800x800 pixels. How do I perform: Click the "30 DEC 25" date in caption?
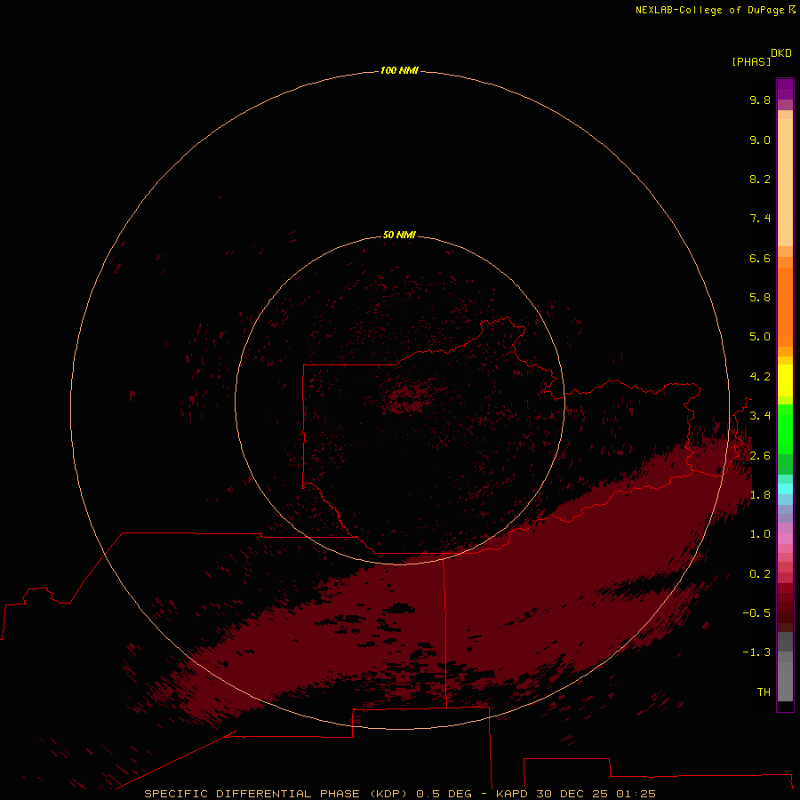572,794
